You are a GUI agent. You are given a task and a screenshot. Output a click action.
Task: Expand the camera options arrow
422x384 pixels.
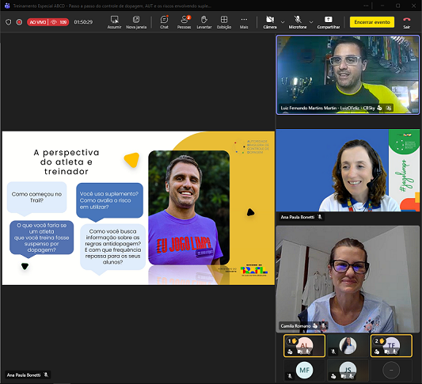click(x=283, y=22)
